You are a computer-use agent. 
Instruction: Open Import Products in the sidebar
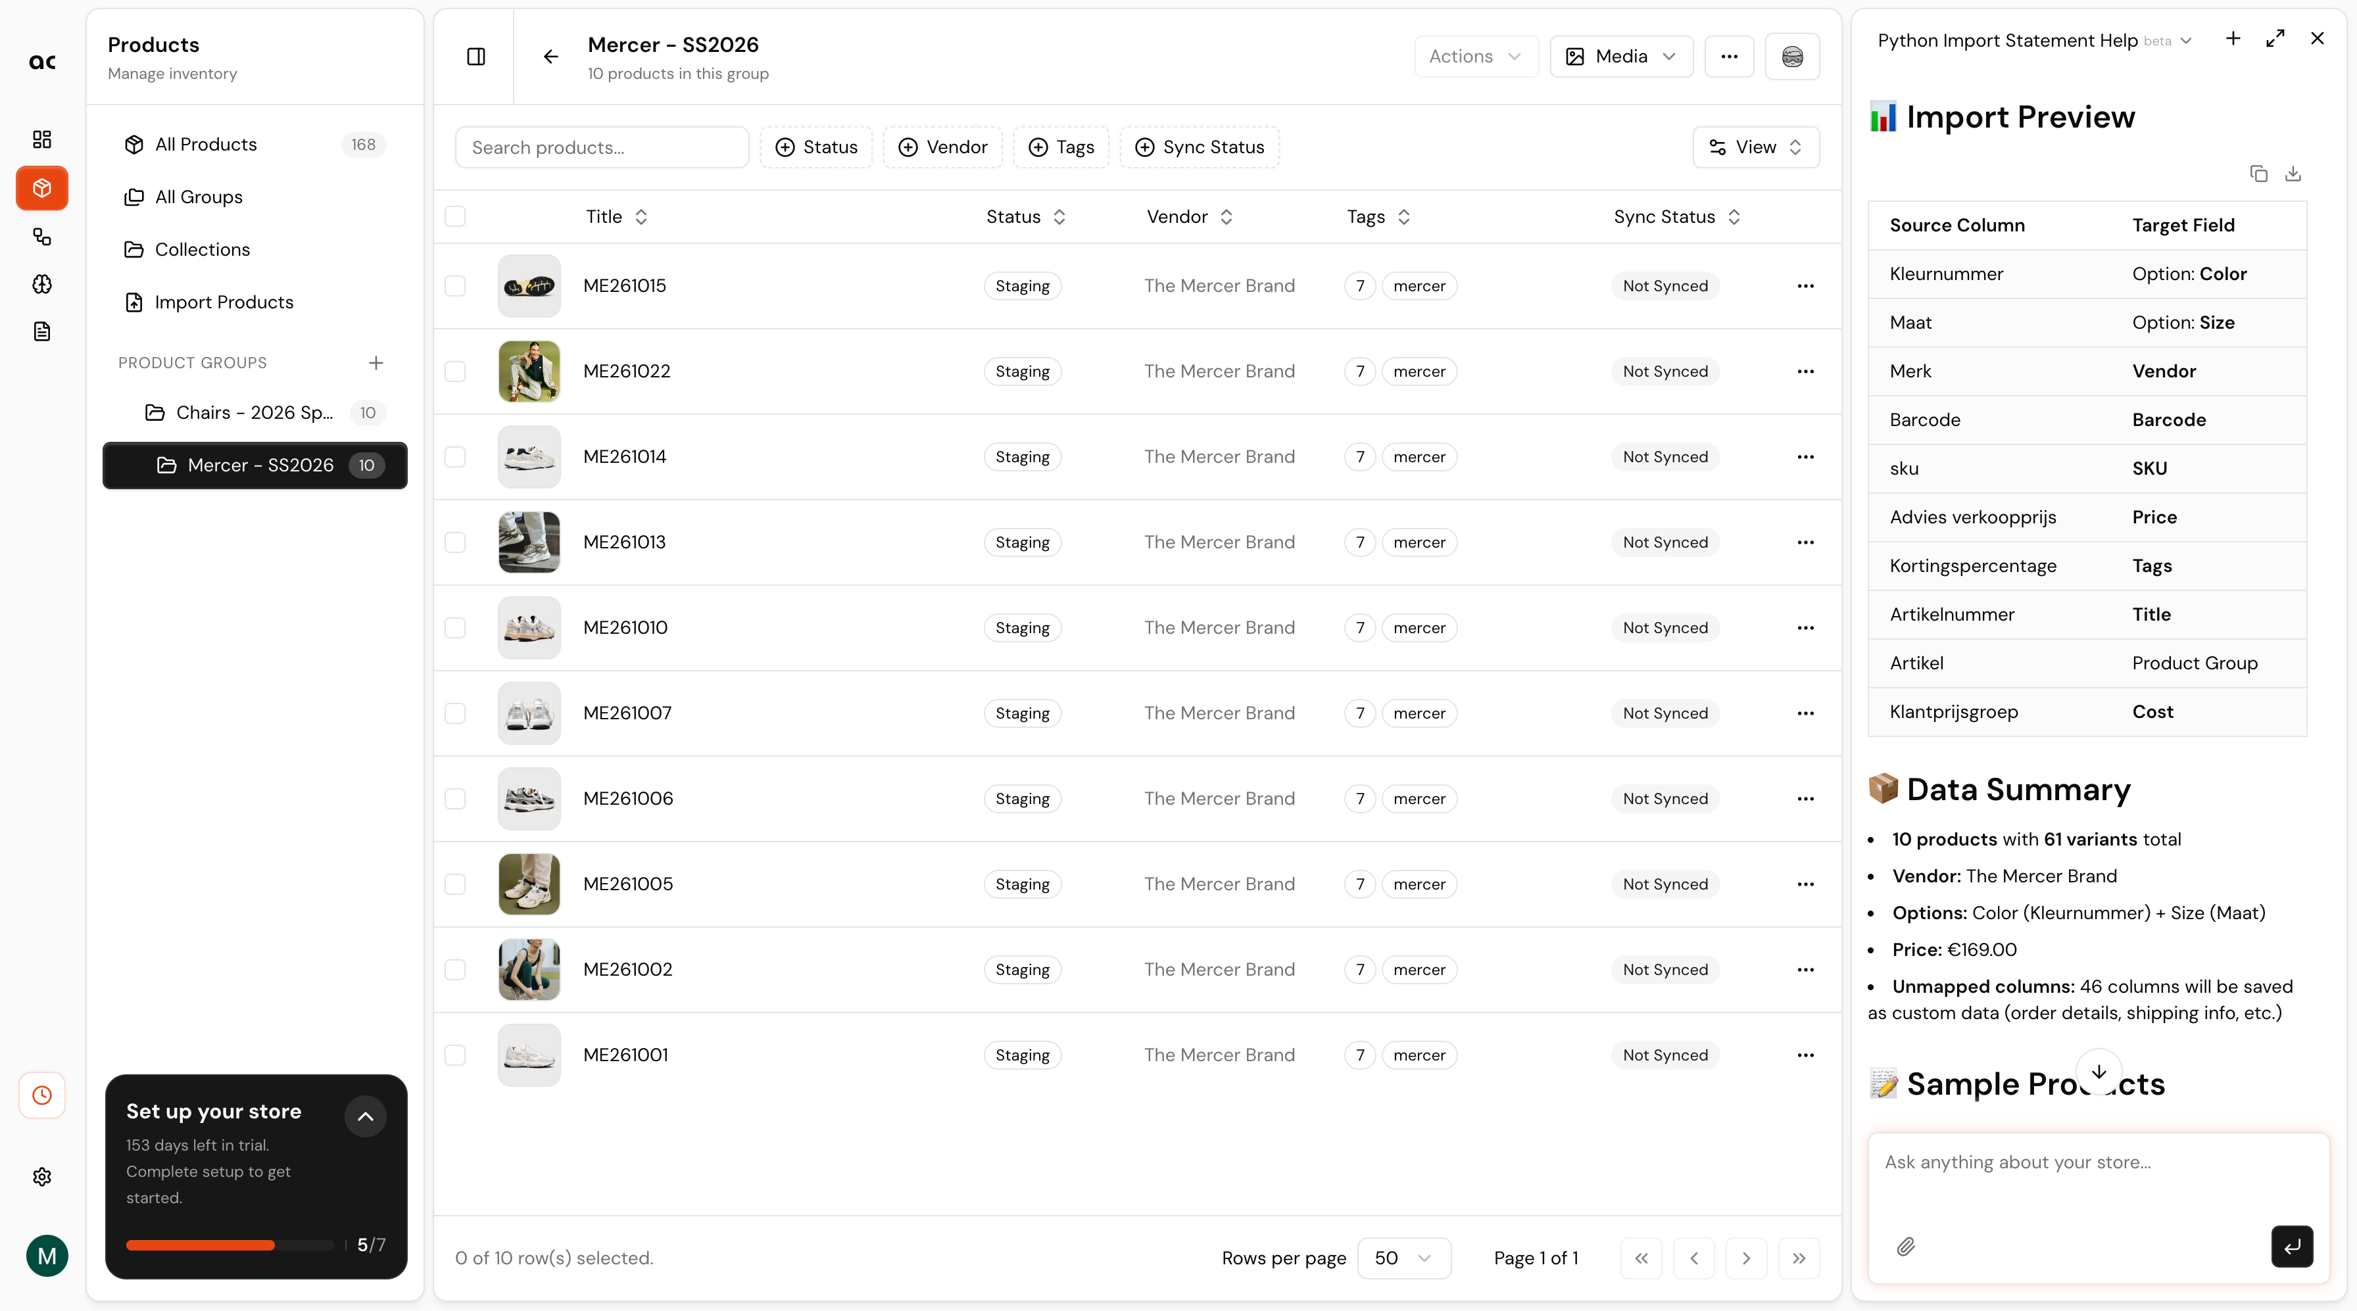click(223, 302)
